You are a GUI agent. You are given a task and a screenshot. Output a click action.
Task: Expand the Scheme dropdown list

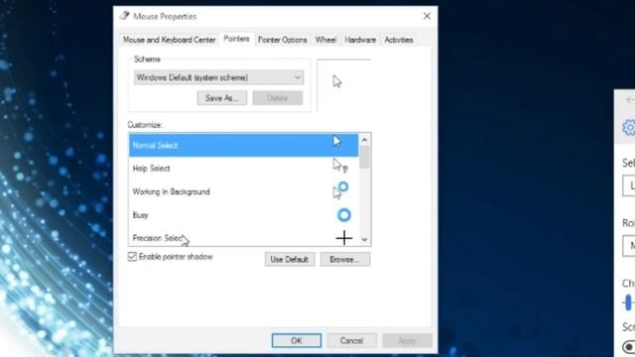(218, 77)
